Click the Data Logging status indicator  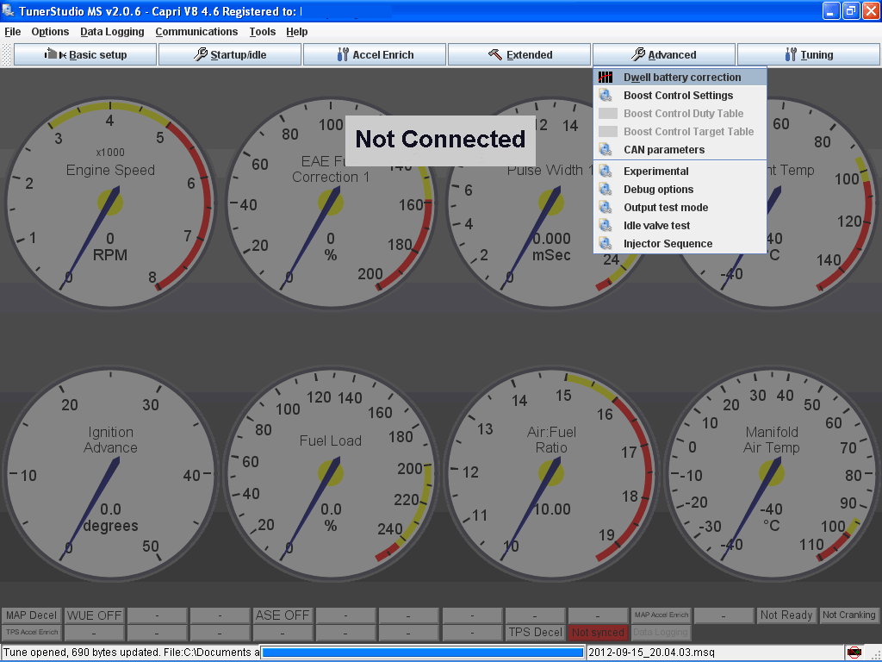click(661, 632)
